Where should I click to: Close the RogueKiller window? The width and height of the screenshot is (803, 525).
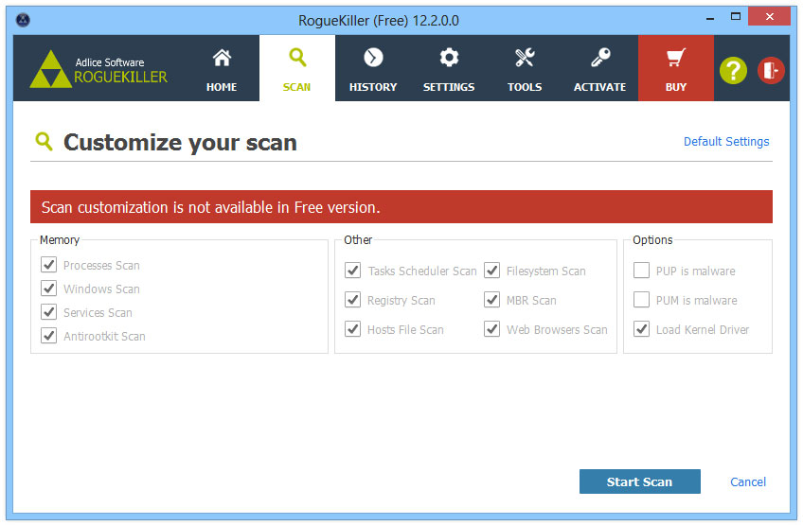(769, 16)
